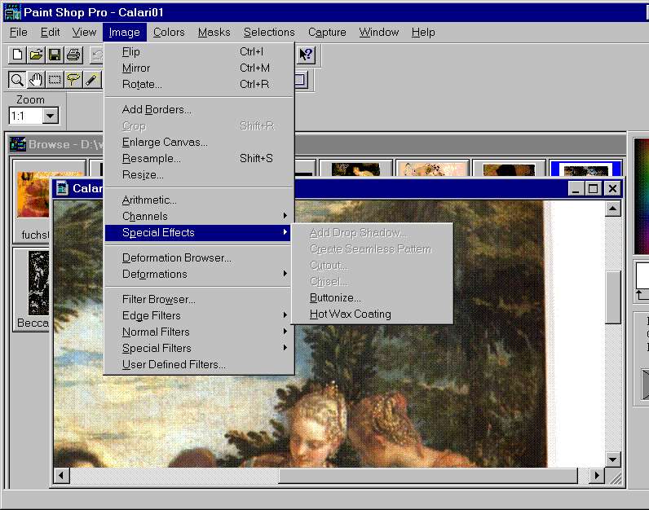Open the Zoom ratio dropdown
Screen dimensions: 649x510
click(51, 116)
